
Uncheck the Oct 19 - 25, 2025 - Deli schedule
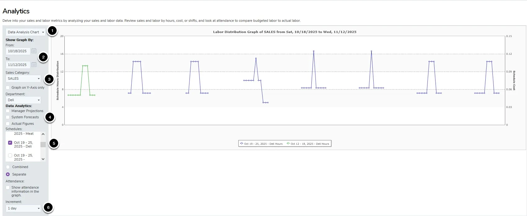(x=10, y=143)
